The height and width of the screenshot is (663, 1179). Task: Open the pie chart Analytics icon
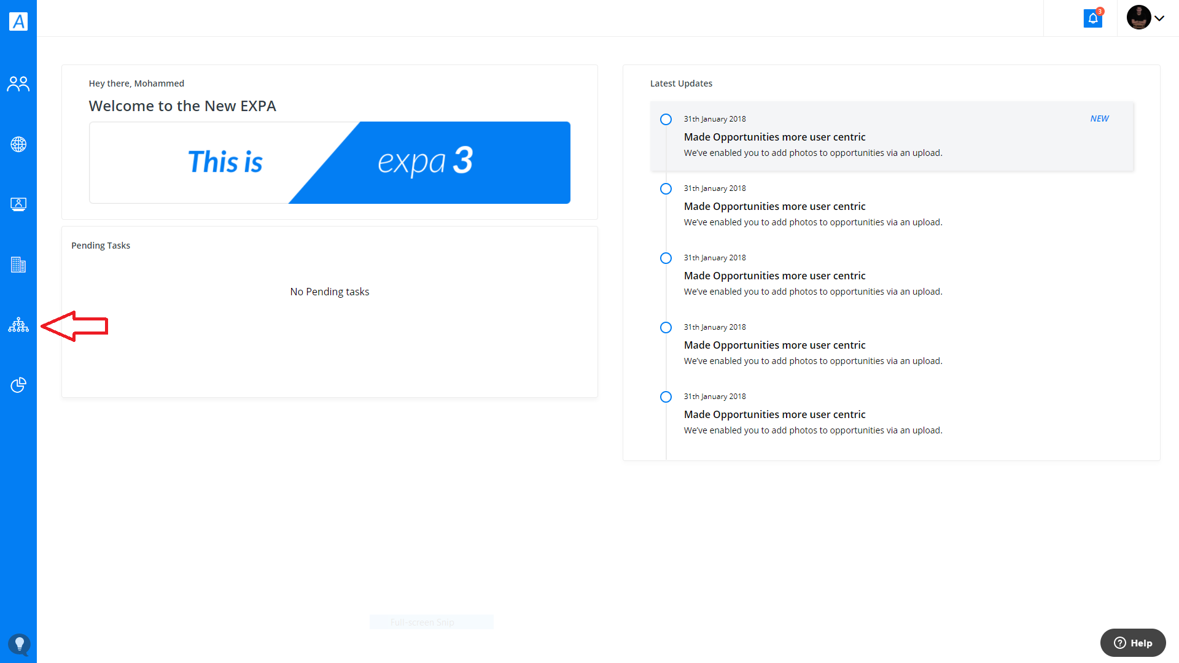coord(18,385)
